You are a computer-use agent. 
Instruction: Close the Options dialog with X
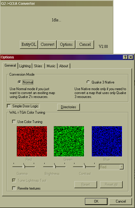[131, 57]
